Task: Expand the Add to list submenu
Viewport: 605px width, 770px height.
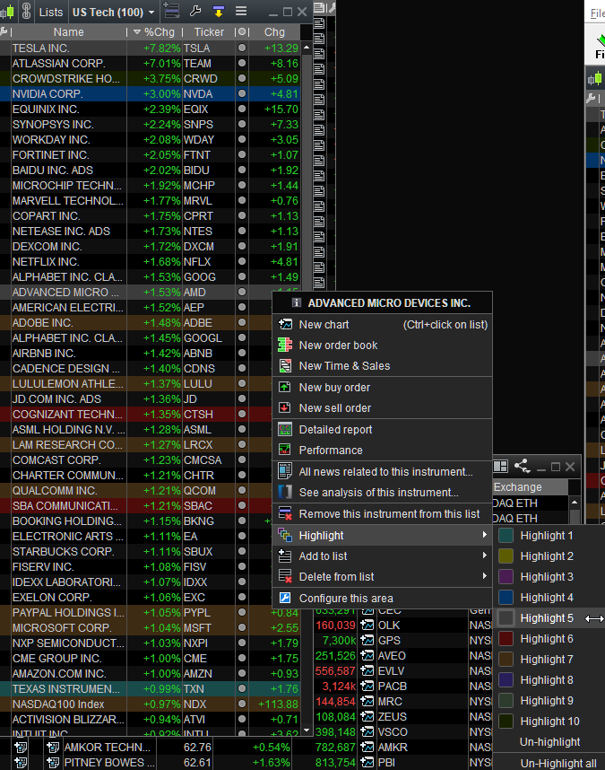Action: coord(383,556)
